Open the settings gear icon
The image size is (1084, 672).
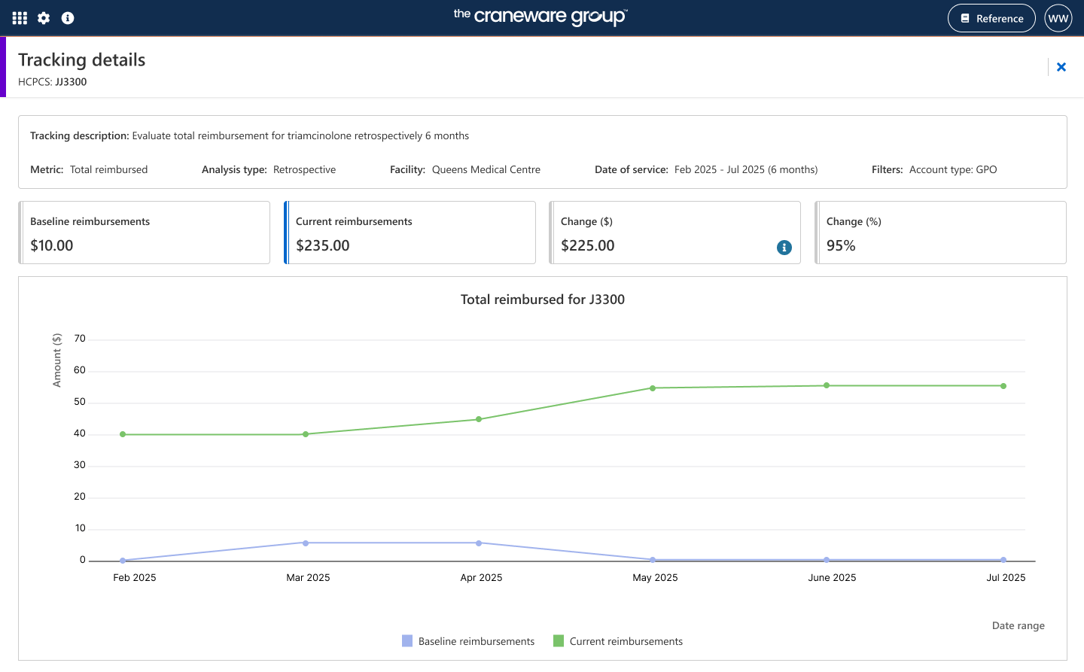click(44, 18)
